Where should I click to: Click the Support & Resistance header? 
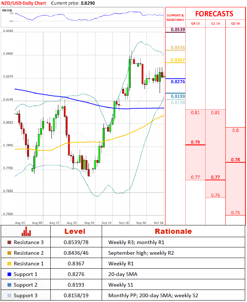[175, 18]
